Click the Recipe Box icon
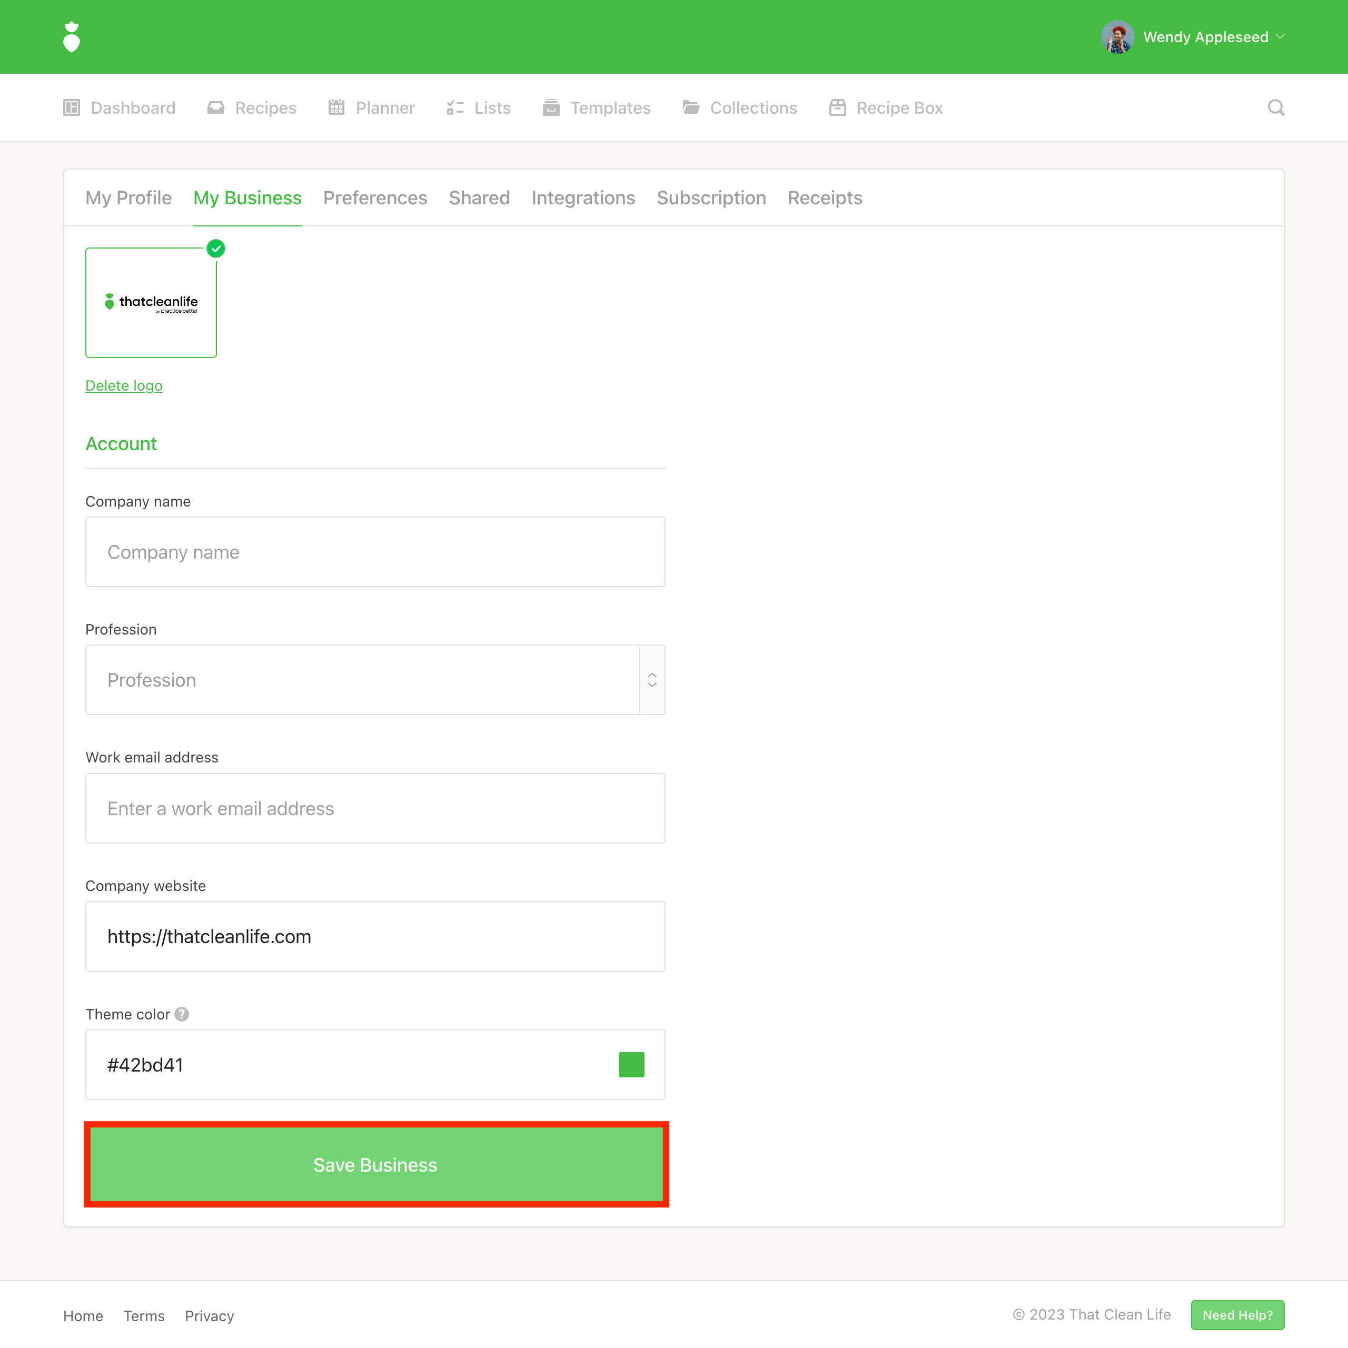The height and width of the screenshot is (1348, 1348). point(837,107)
